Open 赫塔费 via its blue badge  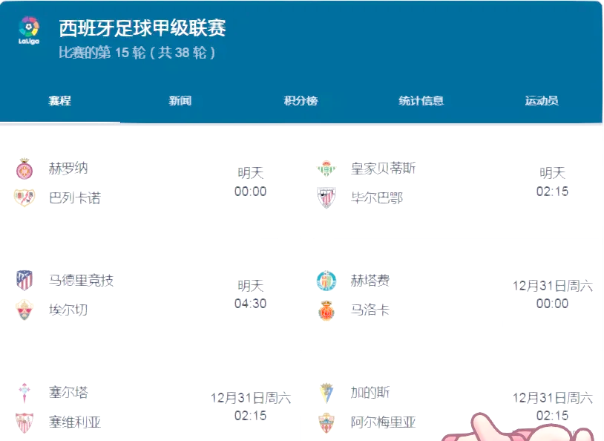click(x=326, y=280)
